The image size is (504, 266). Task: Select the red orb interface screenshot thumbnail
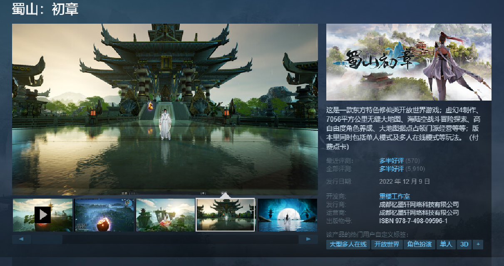[104, 215]
